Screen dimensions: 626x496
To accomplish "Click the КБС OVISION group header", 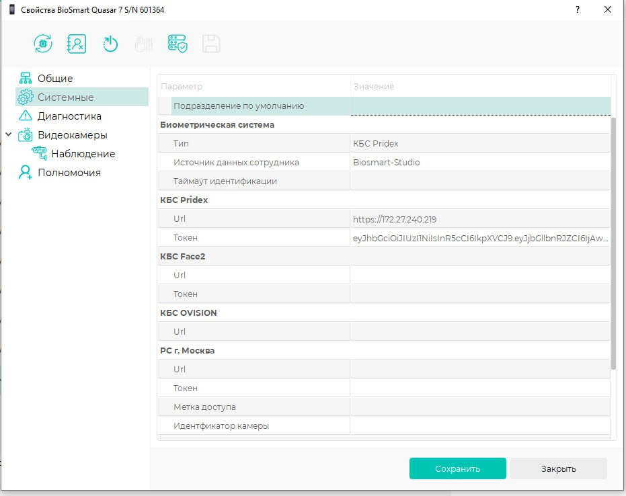I will point(188,313).
